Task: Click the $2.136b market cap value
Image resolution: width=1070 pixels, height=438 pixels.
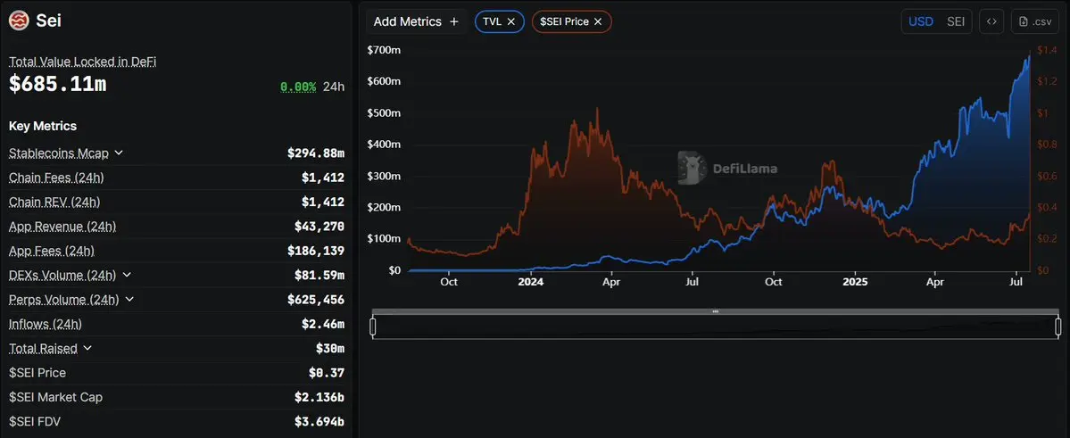Action: tap(319, 397)
